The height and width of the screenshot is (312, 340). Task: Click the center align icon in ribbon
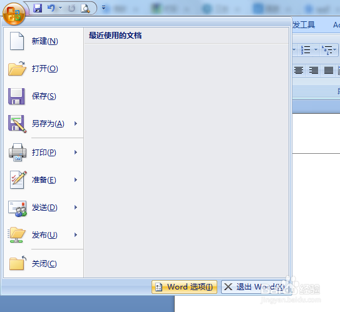click(x=299, y=70)
